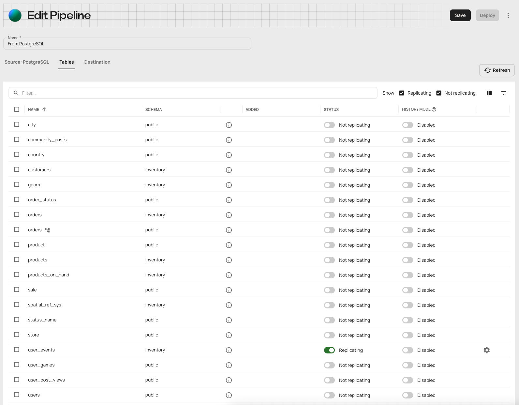The image size is (519, 405).
Task: Select the customers row checkbox
Action: 17,169
